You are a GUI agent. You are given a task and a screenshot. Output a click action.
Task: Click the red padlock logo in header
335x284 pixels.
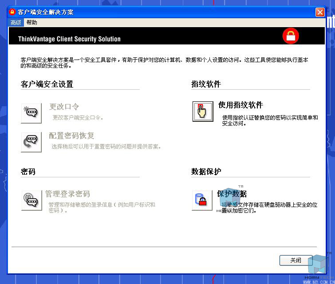click(x=291, y=37)
